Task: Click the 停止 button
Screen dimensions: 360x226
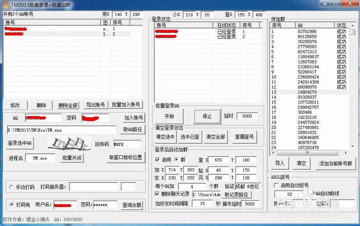Action: click(x=207, y=116)
